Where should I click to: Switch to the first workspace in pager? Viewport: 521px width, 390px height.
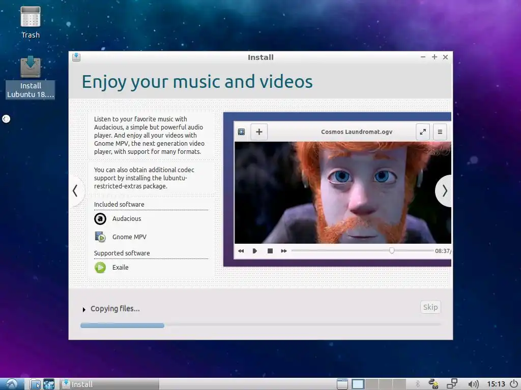click(358, 384)
